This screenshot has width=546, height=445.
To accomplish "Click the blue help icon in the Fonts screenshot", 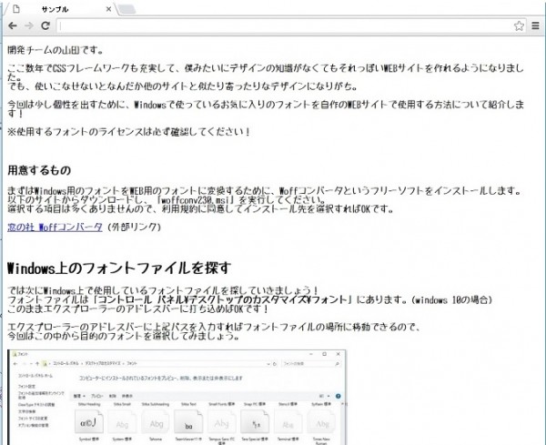I will tap(338, 396).
